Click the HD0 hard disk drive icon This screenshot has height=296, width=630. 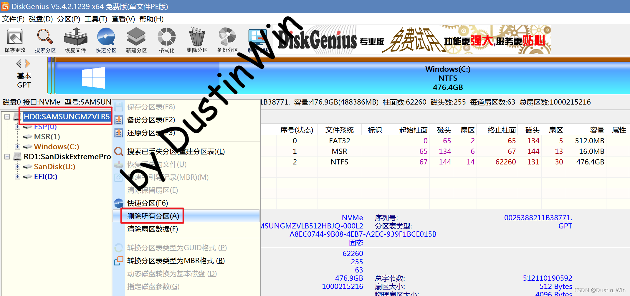coord(17,117)
